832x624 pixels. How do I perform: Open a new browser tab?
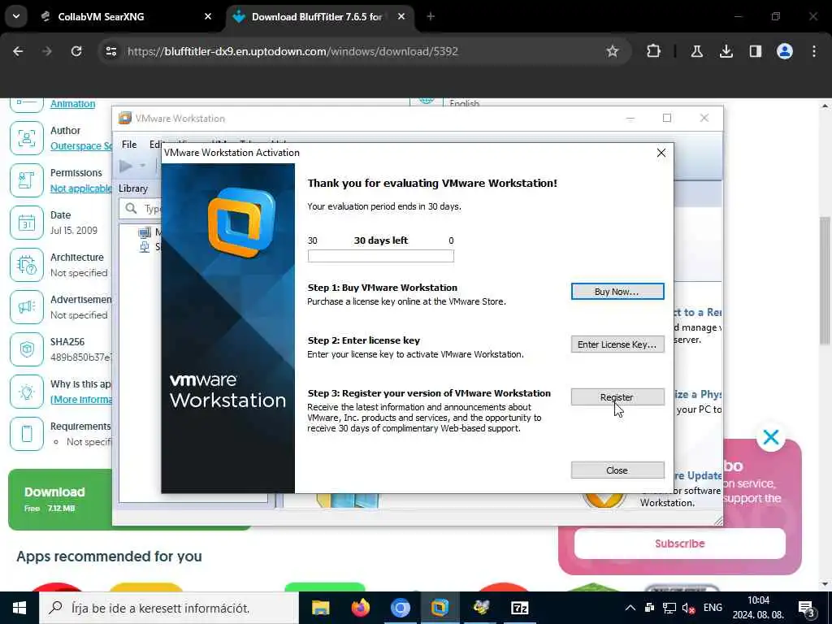point(431,16)
